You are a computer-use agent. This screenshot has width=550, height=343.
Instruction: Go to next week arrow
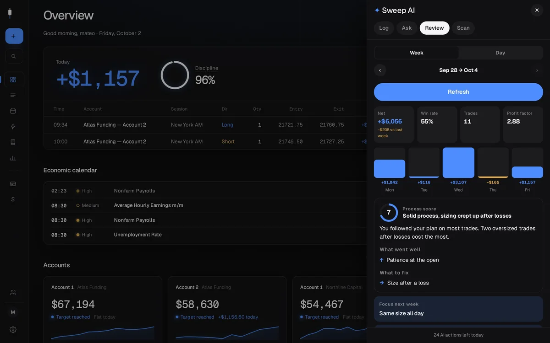point(537,70)
